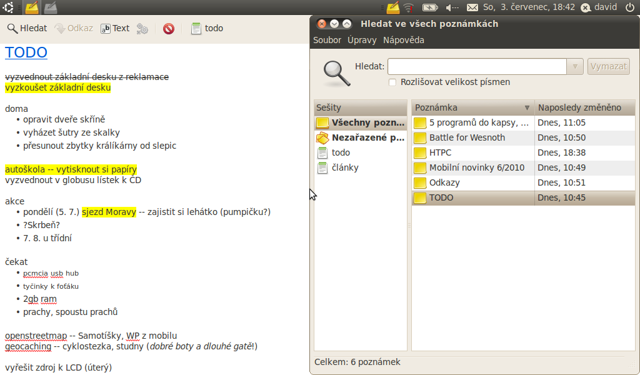Click the struck-through 'vyzvednout základní desku' line
Image resolution: width=640 pixels, height=375 pixels.
[x=87, y=77]
